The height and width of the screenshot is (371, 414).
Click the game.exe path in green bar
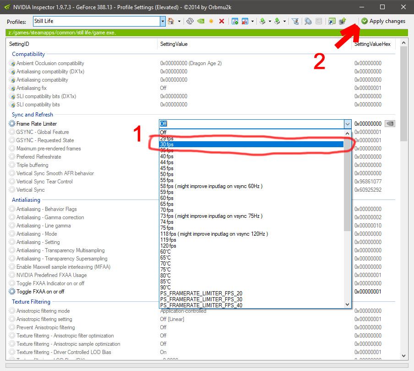click(62, 33)
